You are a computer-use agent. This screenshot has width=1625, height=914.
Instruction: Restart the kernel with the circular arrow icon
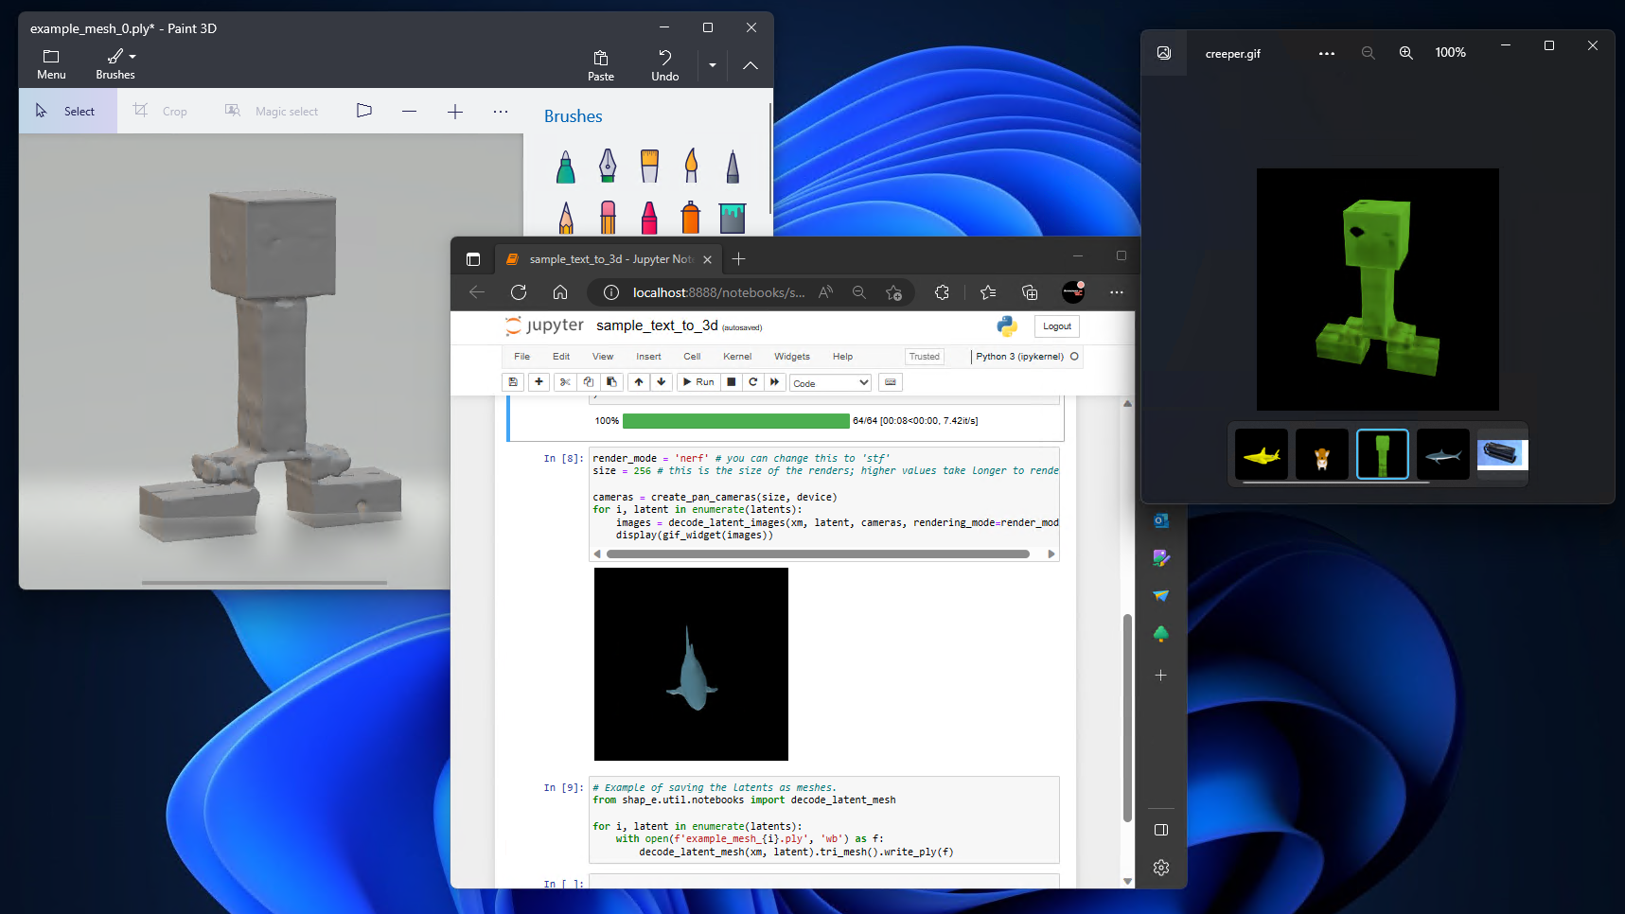[752, 382]
